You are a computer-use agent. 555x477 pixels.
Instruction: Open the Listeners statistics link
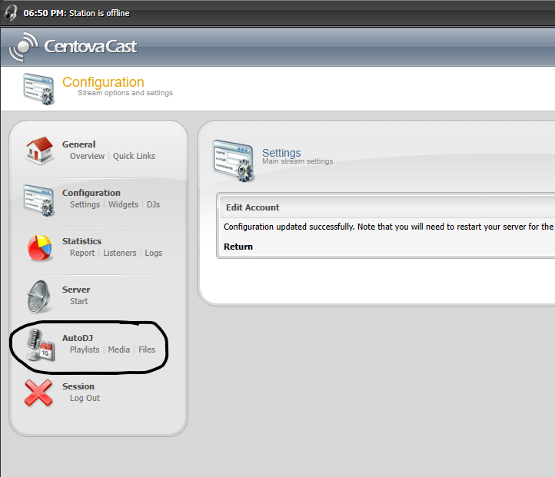(120, 253)
